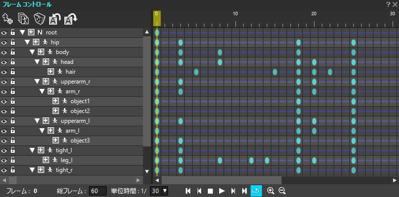Click the third toolbar icon with box shape
This screenshot has height=197, width=399.
pyautogui.click(x=39, y=19)
